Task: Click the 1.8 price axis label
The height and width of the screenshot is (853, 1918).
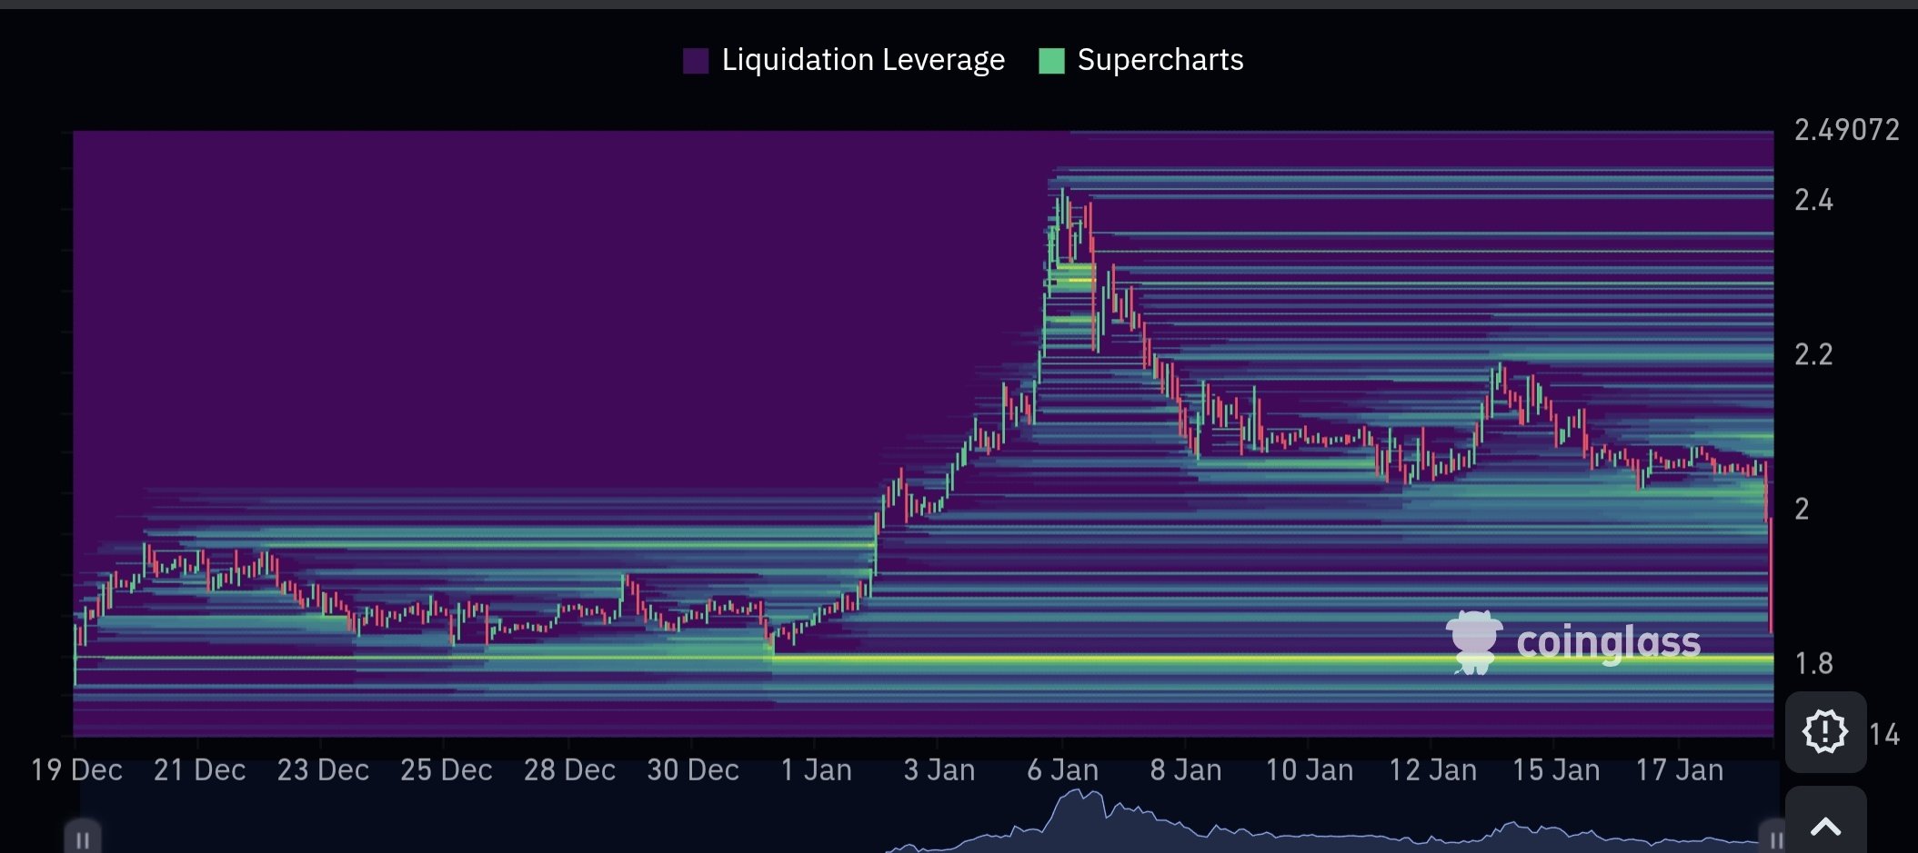Action: [1813, 663]
